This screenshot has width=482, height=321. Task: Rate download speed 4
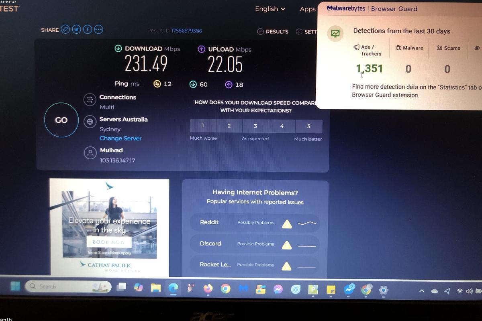point(282,126)
